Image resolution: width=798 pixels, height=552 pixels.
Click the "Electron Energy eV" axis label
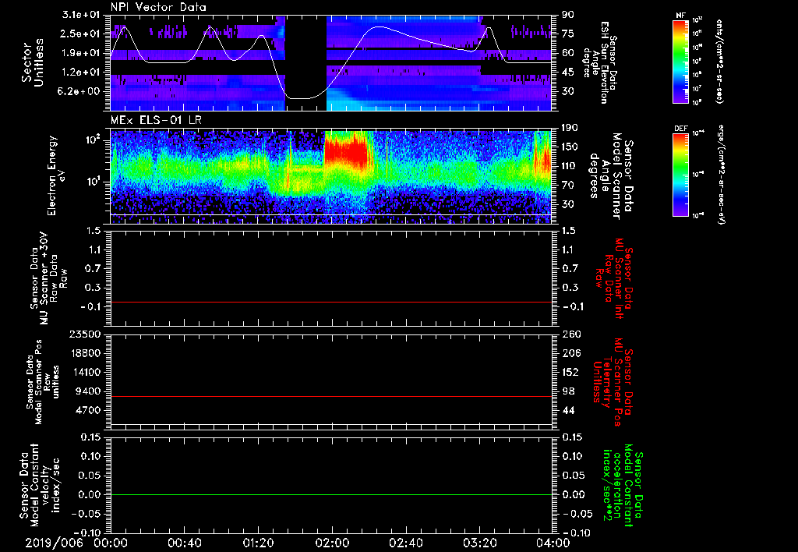coord(58,175)
